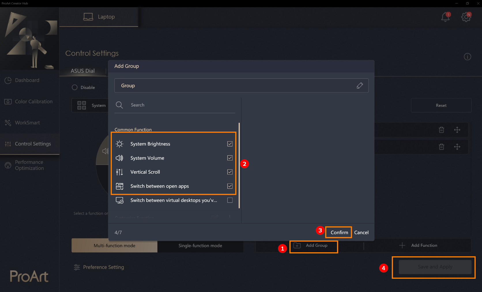This screenshot has width=482, height=292.
Task: Click the System Brightness sun icon
Action: [x=119, y=144]
